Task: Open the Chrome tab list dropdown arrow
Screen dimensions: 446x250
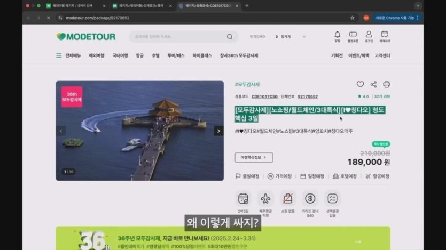Action: [x=418, y=6]
